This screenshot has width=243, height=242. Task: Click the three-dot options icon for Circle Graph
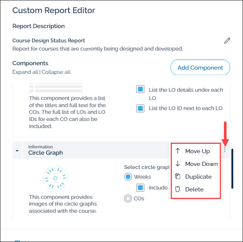click(225, 150)
